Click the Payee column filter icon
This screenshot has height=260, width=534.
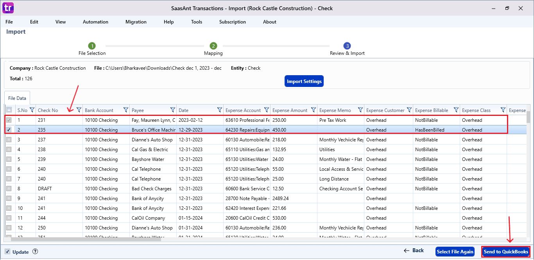(x=172, y=110)
